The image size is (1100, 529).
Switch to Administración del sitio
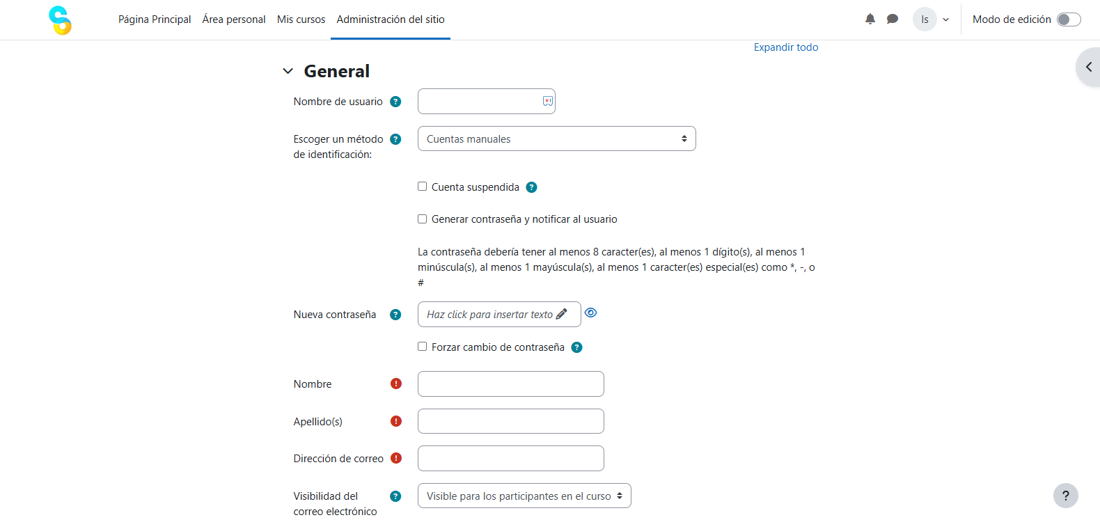(390, 19)
